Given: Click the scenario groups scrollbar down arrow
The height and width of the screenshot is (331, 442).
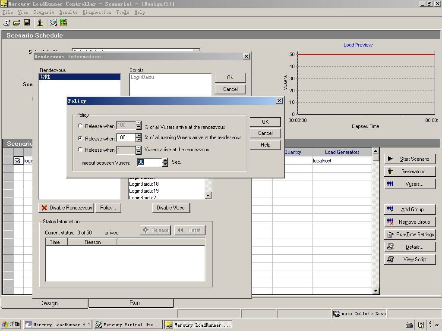Looking at the screenshot, I should (x=376, y=291).
